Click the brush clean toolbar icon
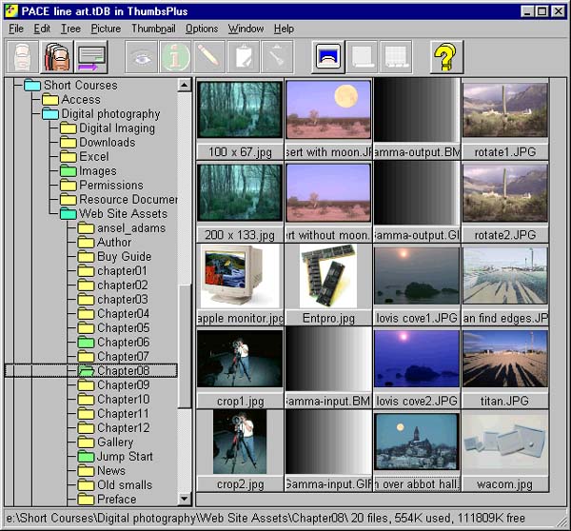 (x=277, y=57)
